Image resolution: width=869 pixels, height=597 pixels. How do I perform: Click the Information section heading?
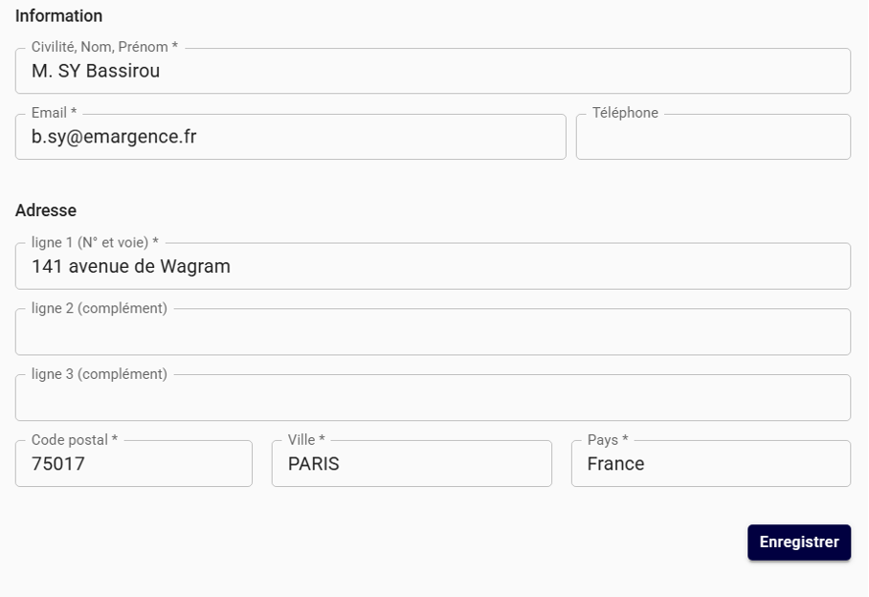(x=59, y=16)
